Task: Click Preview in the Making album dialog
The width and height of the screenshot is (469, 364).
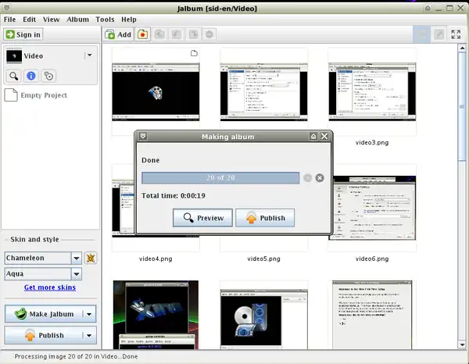Action: pyautogui.click(x=202, y=218)
